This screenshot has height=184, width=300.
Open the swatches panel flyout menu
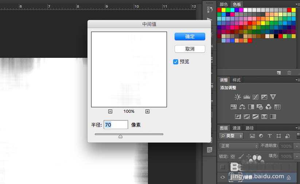click(x=297, y=4)
